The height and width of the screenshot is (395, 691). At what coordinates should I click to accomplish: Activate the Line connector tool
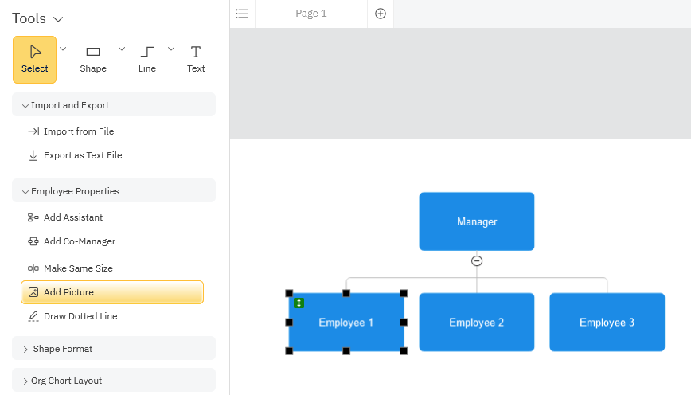pyautogui.click(x=147, y=59)
